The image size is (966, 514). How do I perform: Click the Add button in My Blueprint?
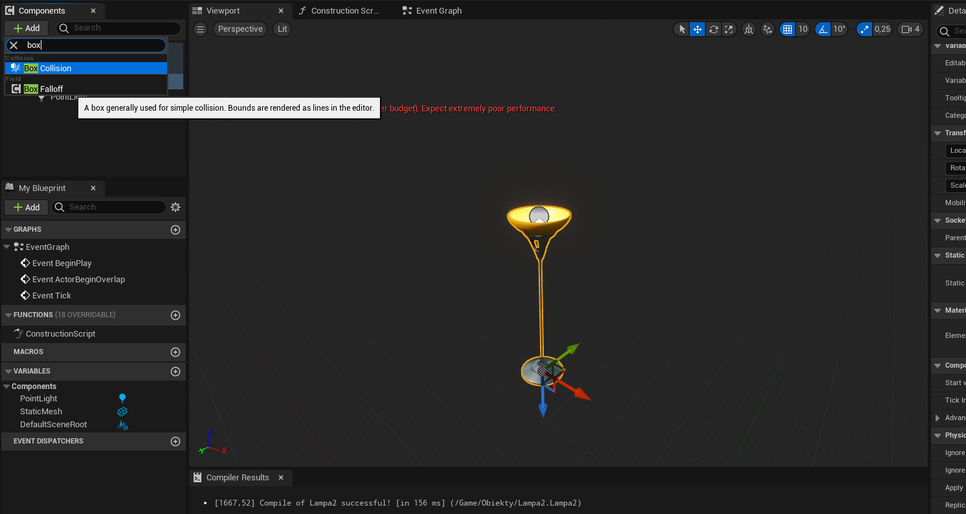click(27, 207)
